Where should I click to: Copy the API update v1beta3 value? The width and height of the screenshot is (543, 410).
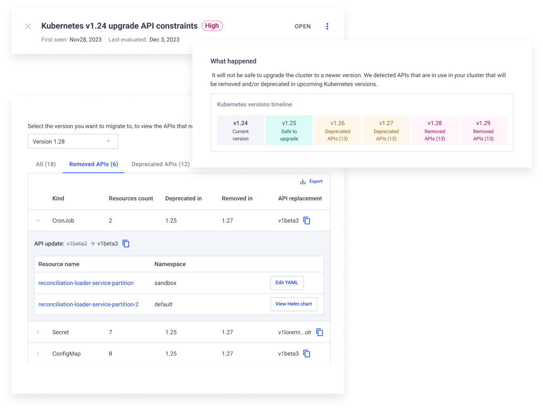pyautogui.click(x=126, y=243)
